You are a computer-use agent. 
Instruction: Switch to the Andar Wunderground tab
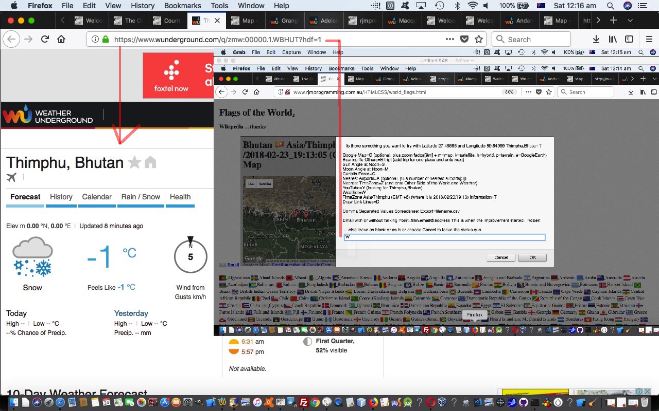(519, 21)
